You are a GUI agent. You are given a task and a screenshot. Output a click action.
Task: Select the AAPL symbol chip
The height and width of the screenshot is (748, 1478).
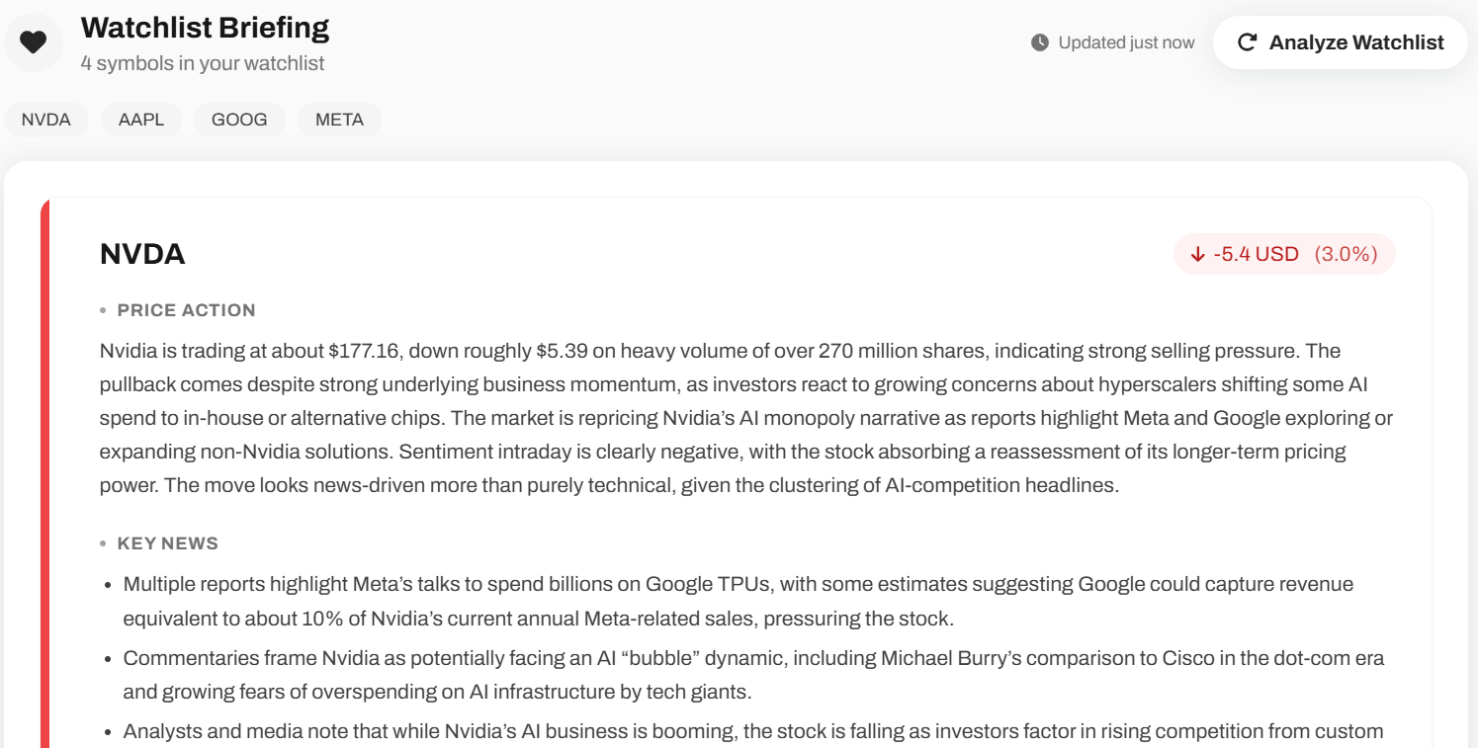(x=141, y=120)
